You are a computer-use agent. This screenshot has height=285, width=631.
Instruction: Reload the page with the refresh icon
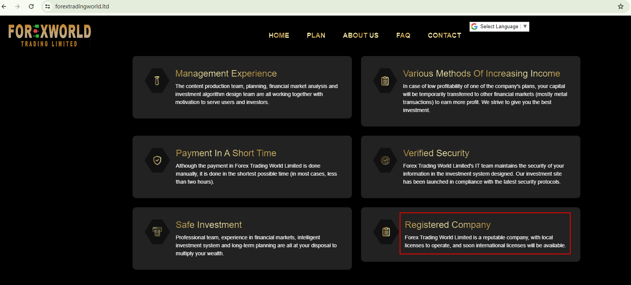tap(31, 6)
